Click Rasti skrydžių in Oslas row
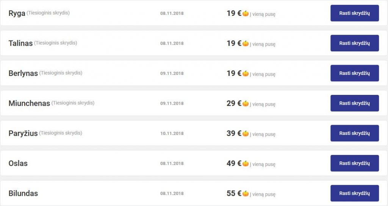The image size is (388, 206). click(x=355, y=163)
